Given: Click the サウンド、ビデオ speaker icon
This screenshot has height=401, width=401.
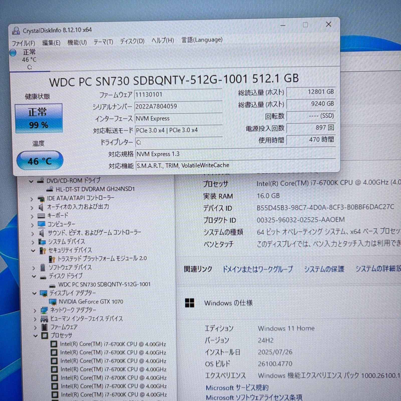Looking at the screenshot, I should coord(42,233).
